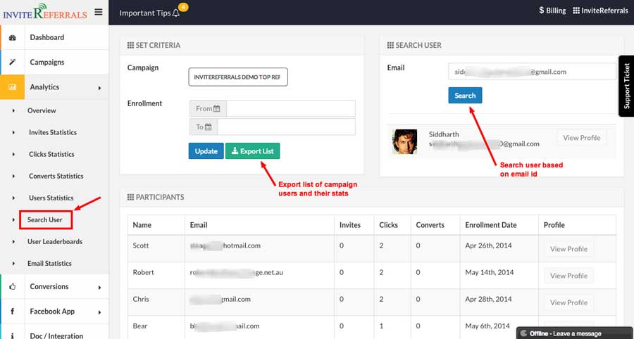The width and height of the screenshot is (634, 339).
Task: View Profile for Chris
Action: pos(568,302)
